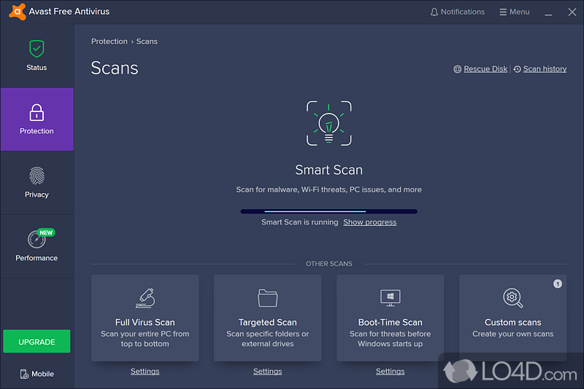The width and height of the screenshot is (584, 389).
Task: Click 'Scan your entire PC from top to bottom' text
Action: [x=145, y=339]
